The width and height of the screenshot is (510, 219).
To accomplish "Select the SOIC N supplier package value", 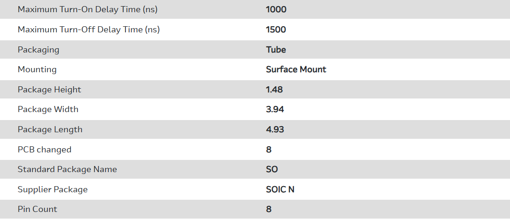I will [x=280, y=189].
